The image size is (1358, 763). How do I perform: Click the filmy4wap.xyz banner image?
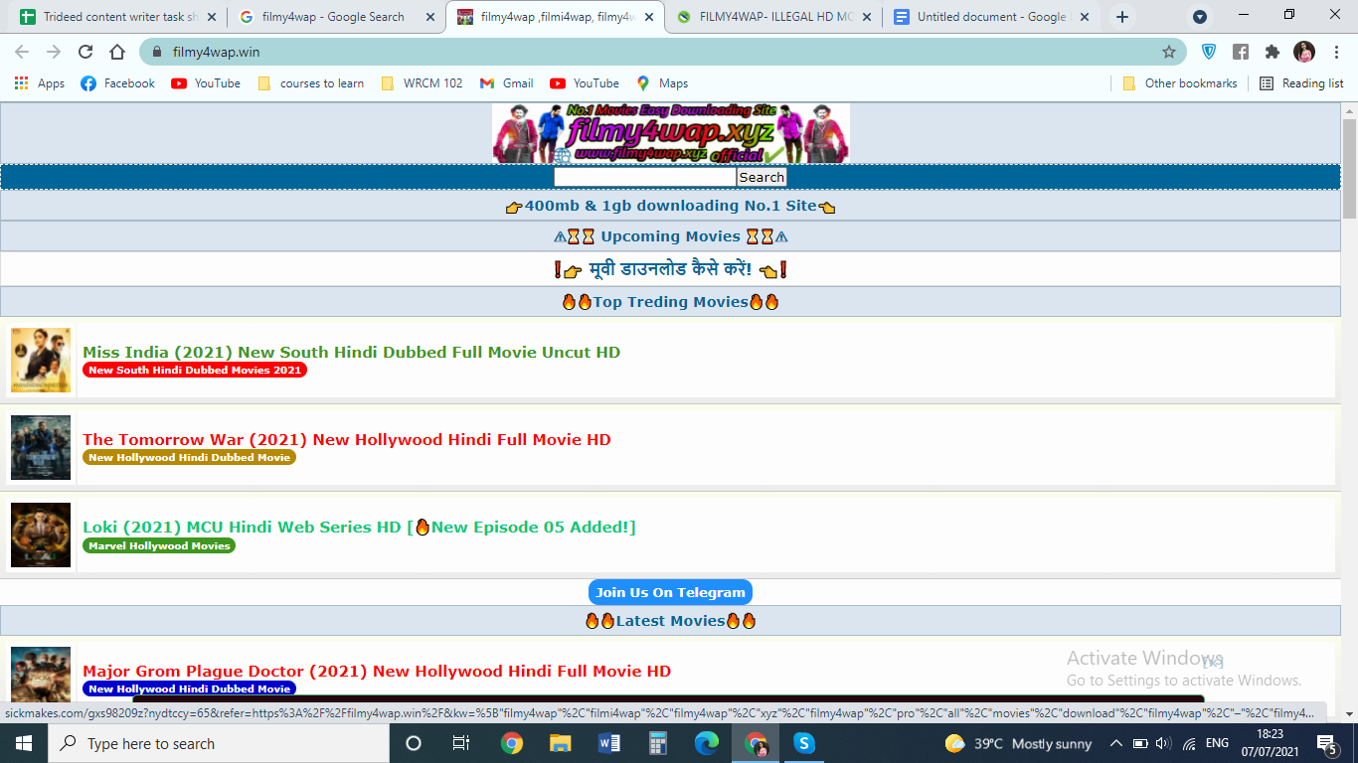[x=671, y=133]
